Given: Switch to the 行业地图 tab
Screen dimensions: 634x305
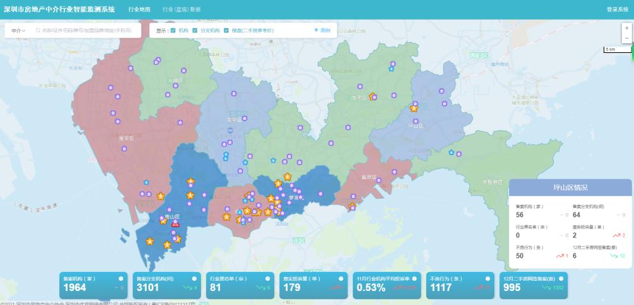Looking at the screenshot, I should (x=139, y=10).
